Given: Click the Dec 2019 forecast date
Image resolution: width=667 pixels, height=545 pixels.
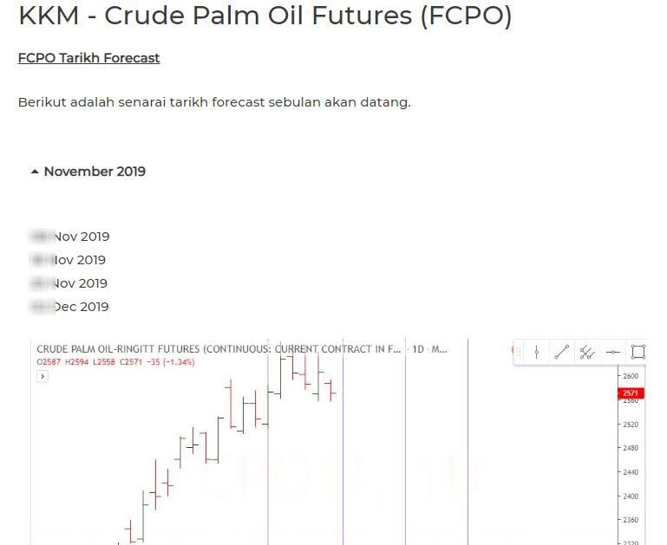Looking at the screenshot, I should pyautogui.click(x=69, y=307).
